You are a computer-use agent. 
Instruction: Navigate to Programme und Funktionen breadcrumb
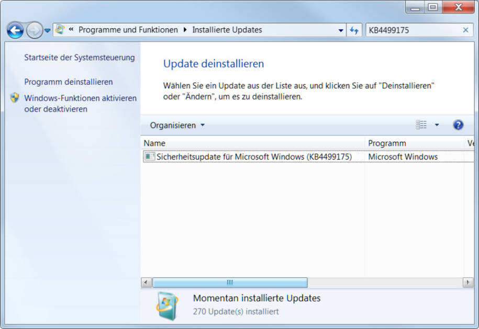128,30
